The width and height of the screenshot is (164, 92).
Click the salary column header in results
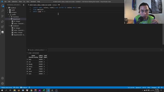click(41, 56)
